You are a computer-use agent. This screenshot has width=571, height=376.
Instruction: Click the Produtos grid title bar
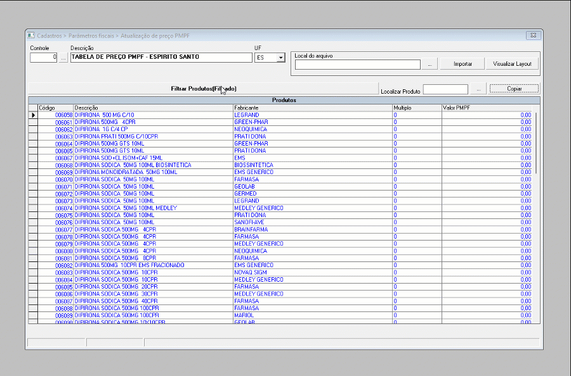[284, 100]
